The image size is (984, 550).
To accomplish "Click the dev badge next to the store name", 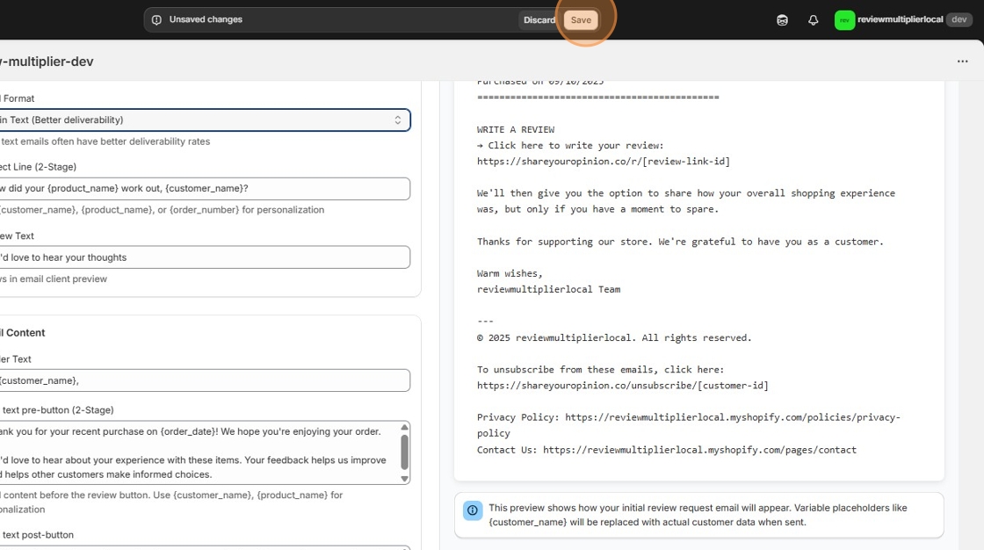I will pos(958,19).
